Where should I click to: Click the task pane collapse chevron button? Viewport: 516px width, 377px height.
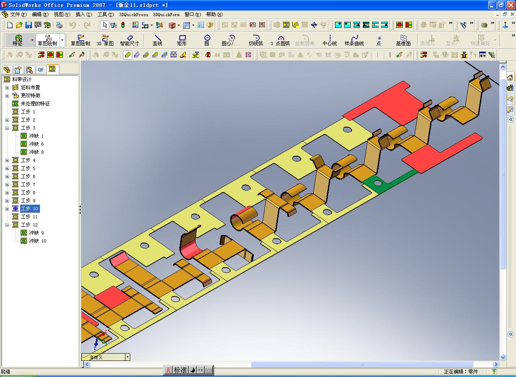510,119
